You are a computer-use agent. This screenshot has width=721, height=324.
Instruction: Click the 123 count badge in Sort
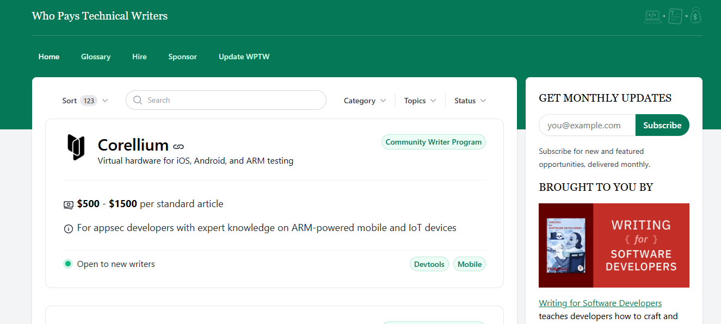point(89,101)
